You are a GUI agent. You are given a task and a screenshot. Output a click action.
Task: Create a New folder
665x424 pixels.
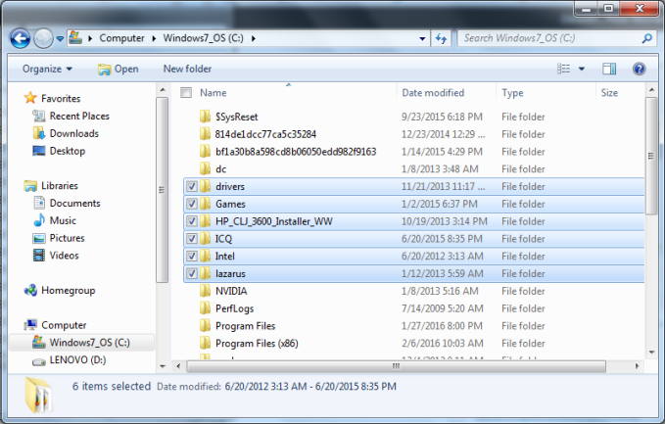point(187,69)
